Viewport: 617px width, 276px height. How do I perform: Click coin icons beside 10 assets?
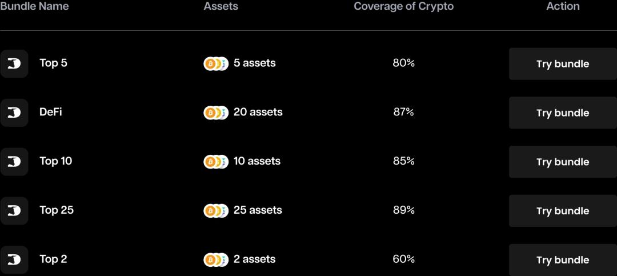pyautogui.click(x=216, y=162)
